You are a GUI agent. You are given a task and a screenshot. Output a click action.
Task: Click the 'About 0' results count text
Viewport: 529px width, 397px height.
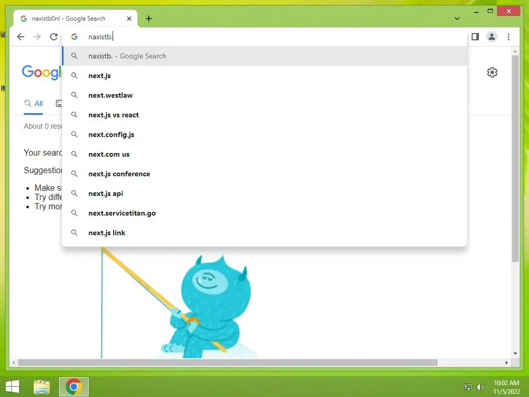[43, 126]
